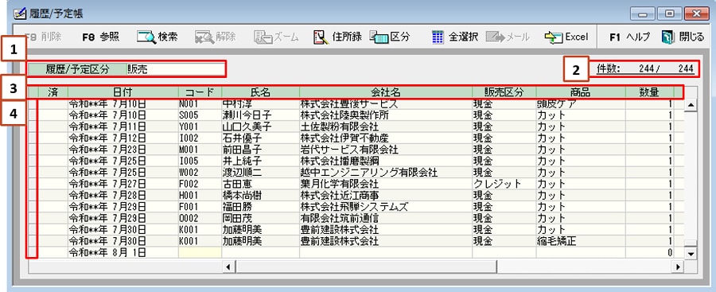Click the 商品 column header

[581, 92]
